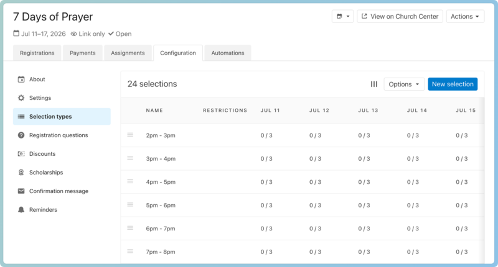Select the 2pm - 3pm selection name

[161, 135]
